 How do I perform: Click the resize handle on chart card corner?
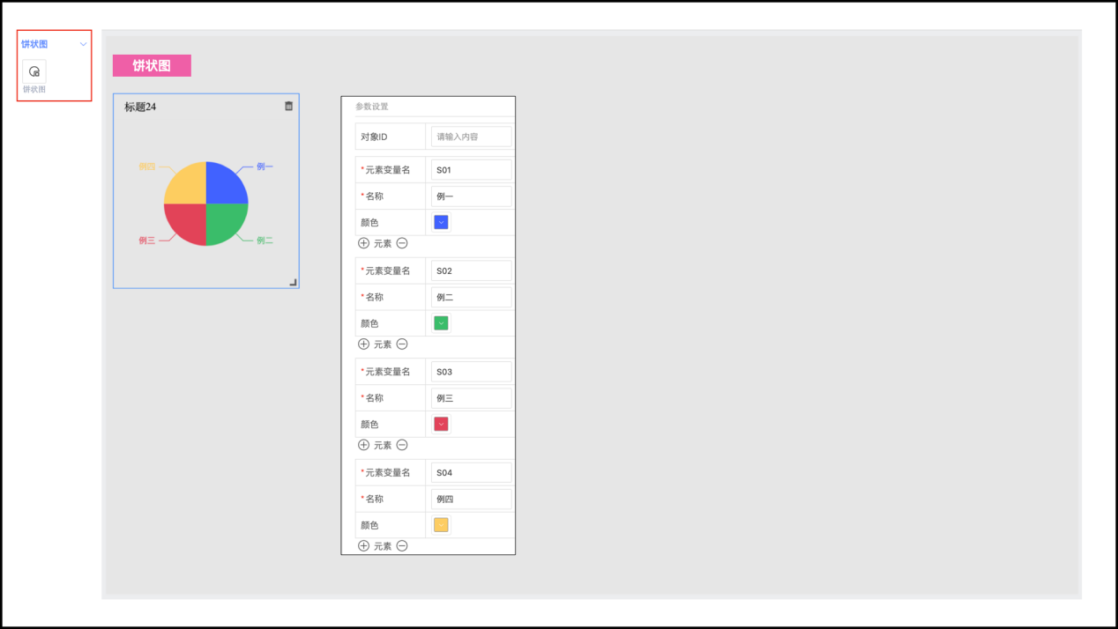pyautogui.click(x=293, y=282)
